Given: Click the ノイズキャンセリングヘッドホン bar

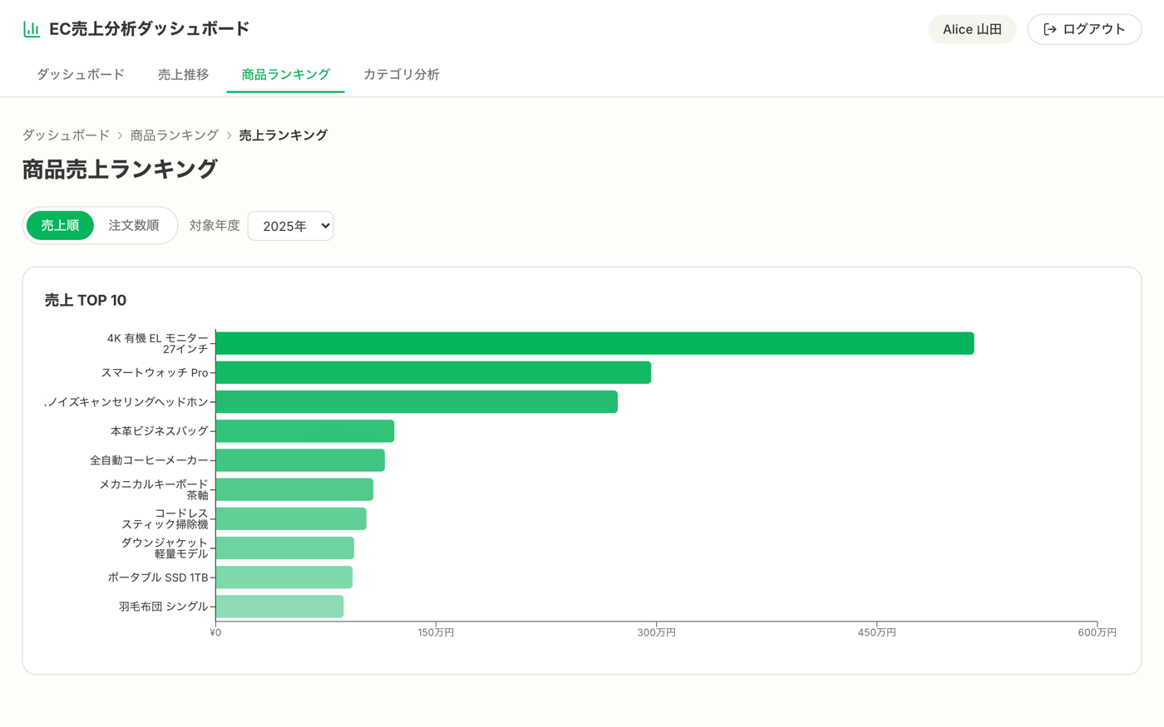Looking at the screenshot, I should tap(417, 402).
